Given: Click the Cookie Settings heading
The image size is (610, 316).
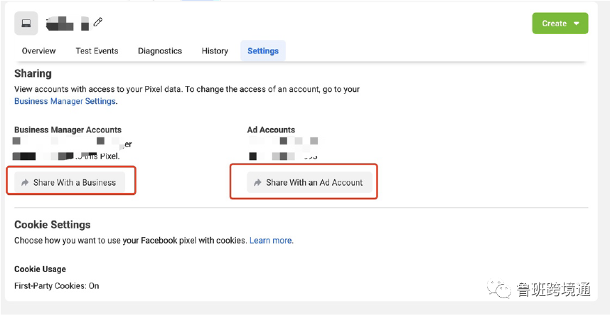Looking at the screenshot, I should (53, 225).
